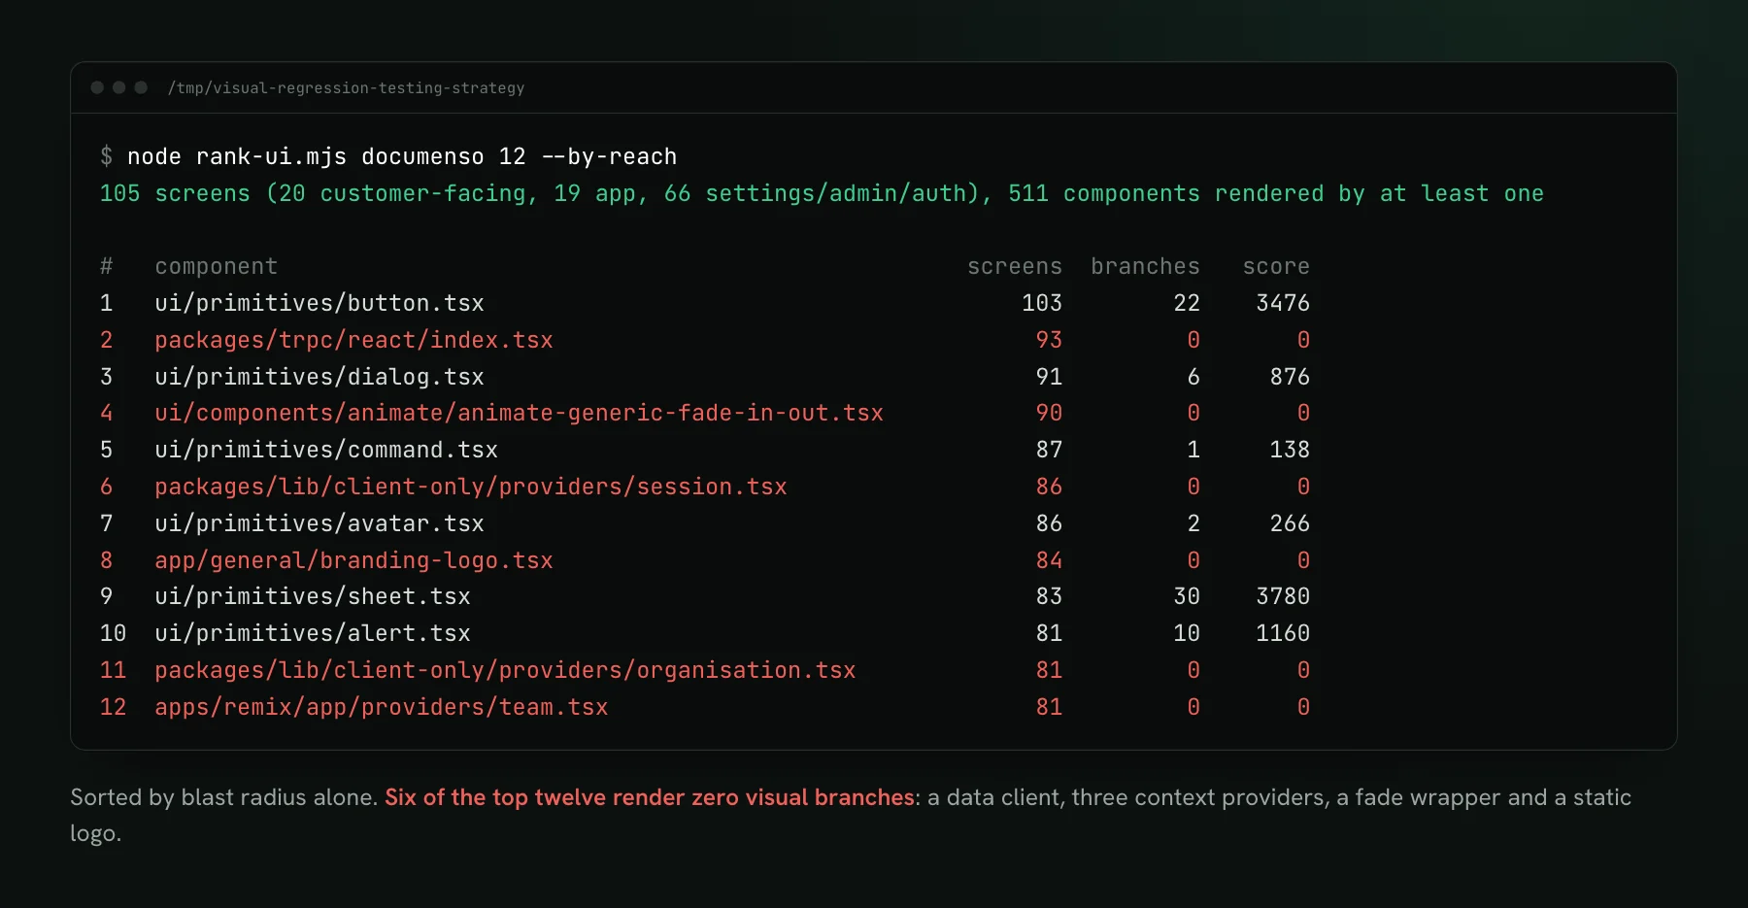This screenshot has height=908, width=1748.
Task: Select ui/primitives/sheet.tsx row text
Action: point(313,597)
